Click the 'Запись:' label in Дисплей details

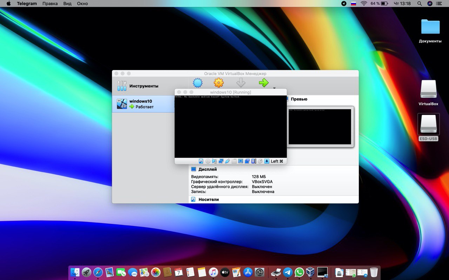pyautogui.click(x=199, y=191)
